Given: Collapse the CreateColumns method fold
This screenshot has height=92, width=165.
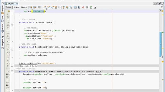Looking at the screenshot, I should 12,25.
